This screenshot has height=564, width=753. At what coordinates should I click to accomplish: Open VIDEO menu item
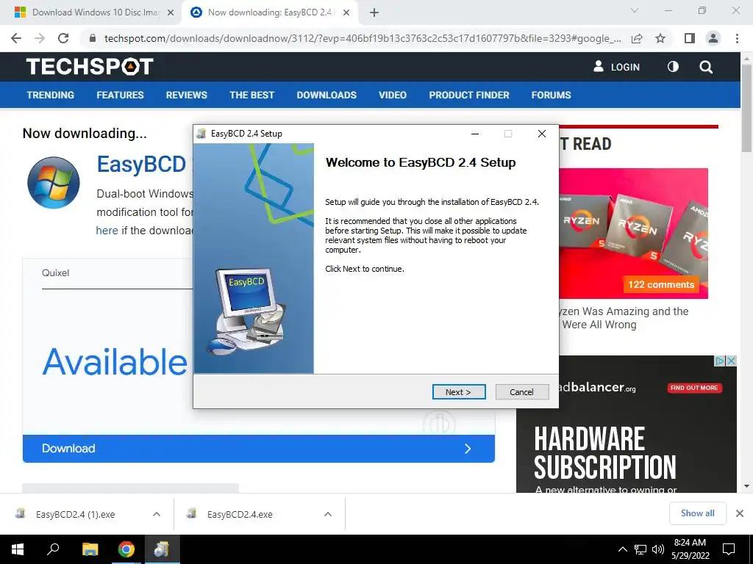tap(393, 95)
